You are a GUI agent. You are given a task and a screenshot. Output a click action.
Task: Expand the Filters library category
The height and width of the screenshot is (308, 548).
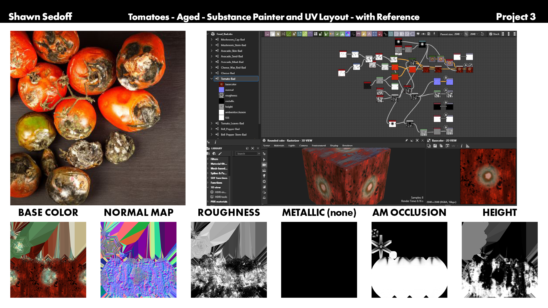tap(208, 159)
